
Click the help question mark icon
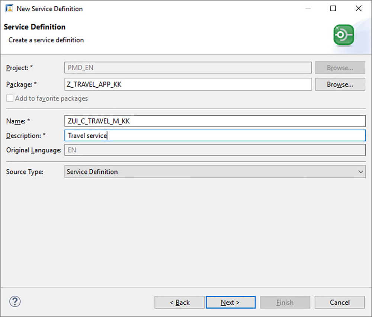[x=15, y=302]
